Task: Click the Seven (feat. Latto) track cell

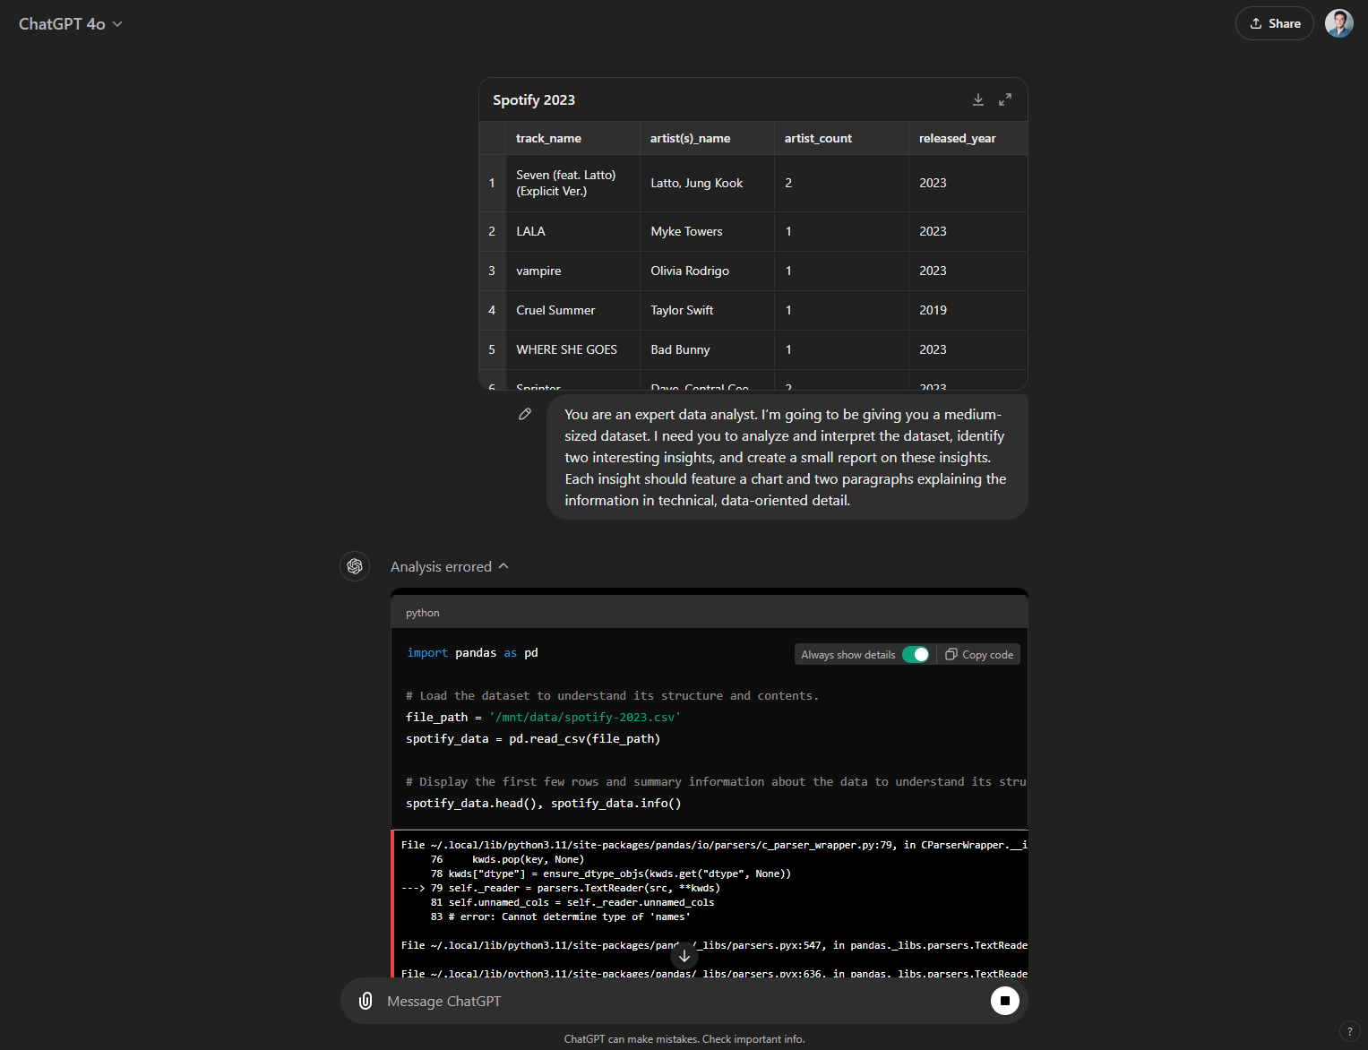Action: (573, 183)
